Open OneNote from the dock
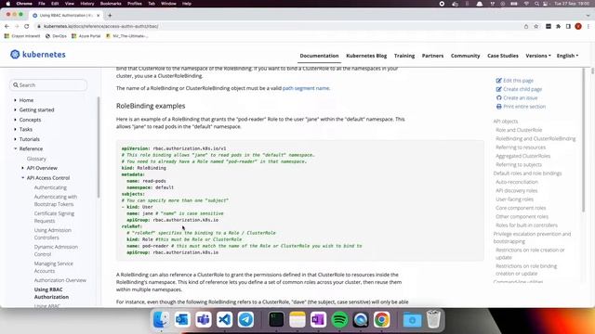This screenshot has width=595, height=334. [x=318, y=319]
